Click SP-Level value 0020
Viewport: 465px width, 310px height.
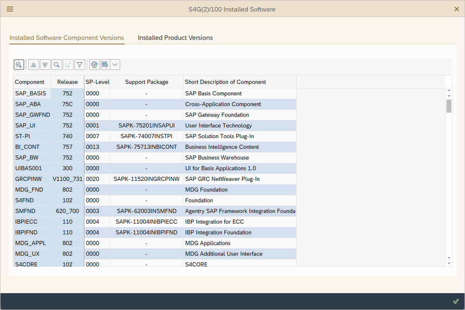97,179
